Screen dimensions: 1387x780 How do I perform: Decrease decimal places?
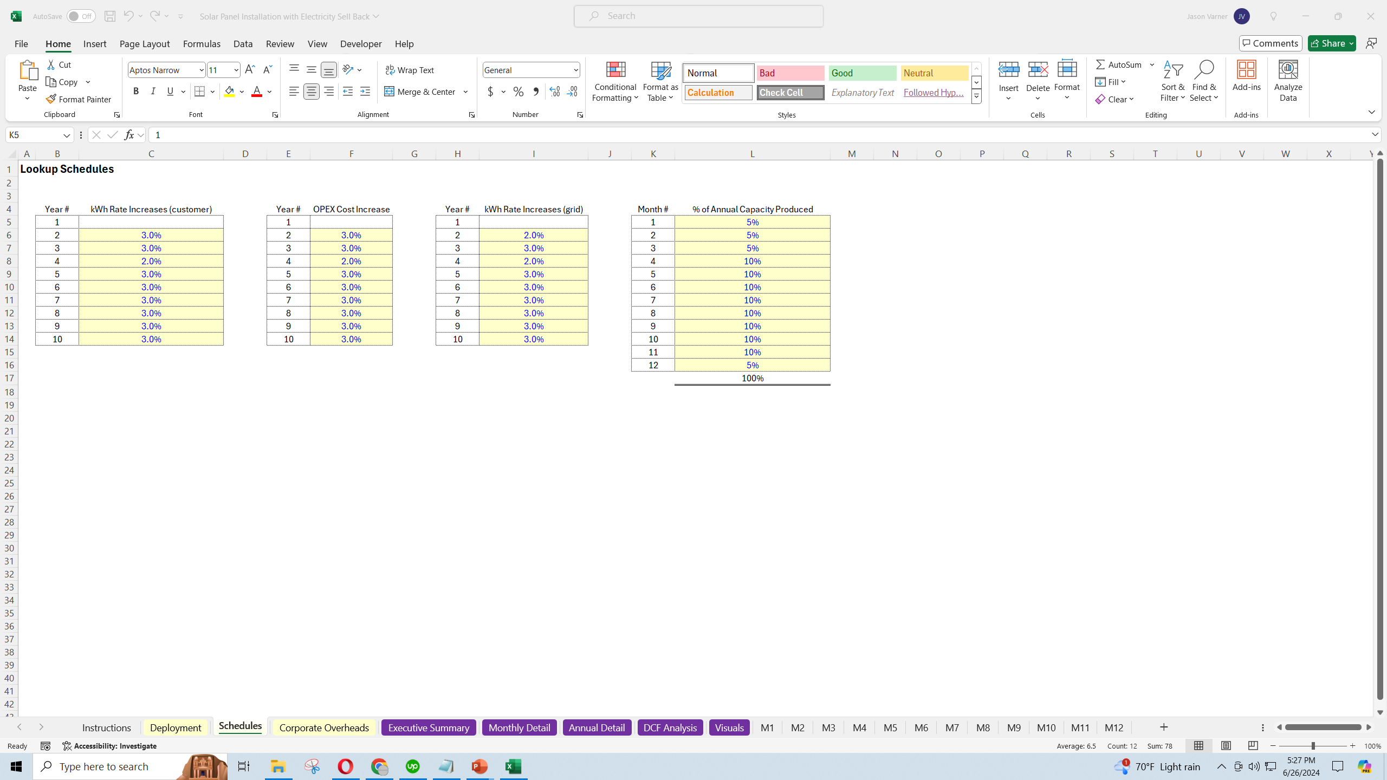[x=572, y=92]
